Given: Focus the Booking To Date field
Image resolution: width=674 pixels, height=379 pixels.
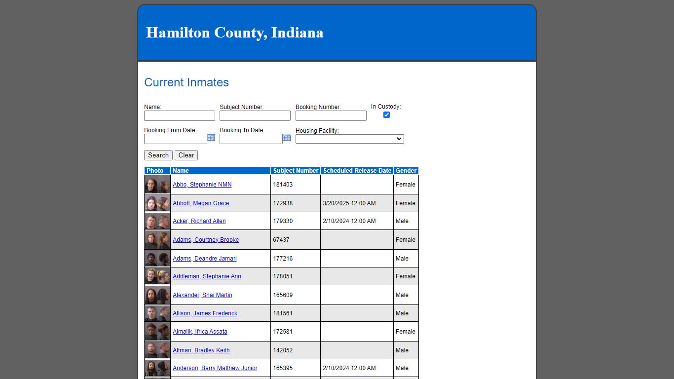Looking at the screenshot, I should 251,139.
